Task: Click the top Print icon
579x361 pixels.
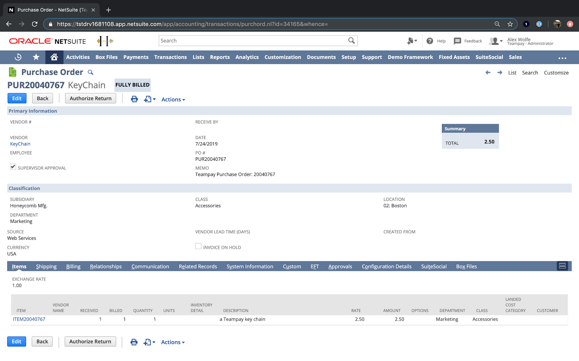Action: tap(134, 99)
